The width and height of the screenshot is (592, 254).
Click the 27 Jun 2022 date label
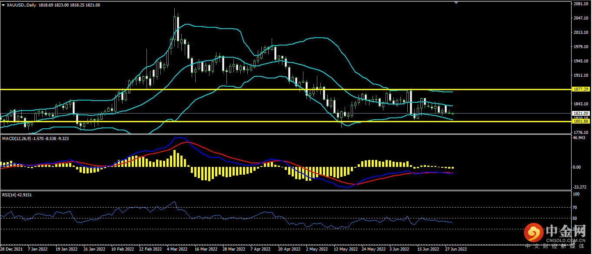point(456,250)
